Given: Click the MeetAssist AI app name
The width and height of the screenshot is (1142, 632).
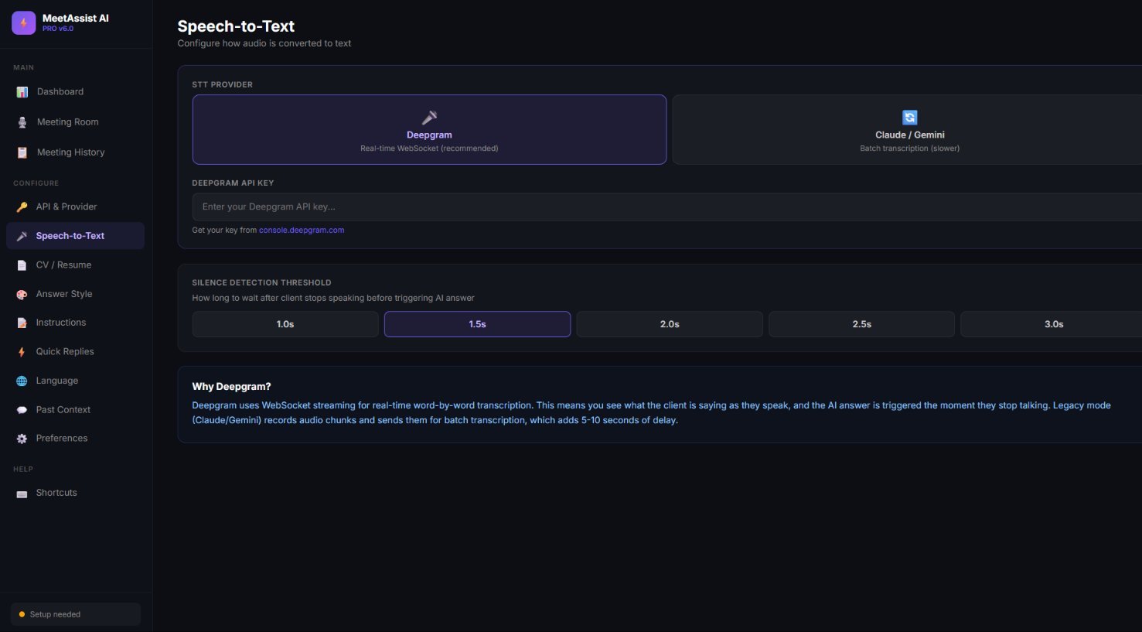Looking at the screenshot, I should pyautogui.click(x=76, y=18).
